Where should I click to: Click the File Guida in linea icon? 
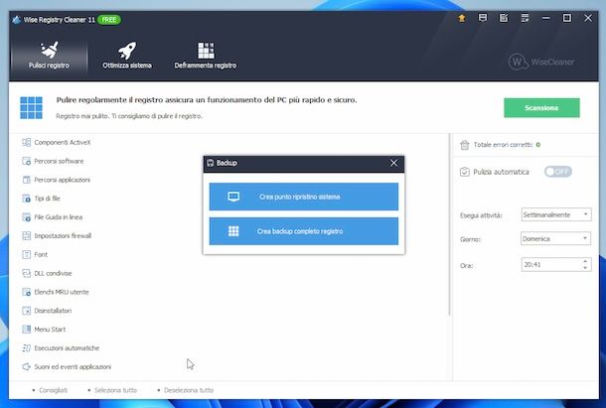coord(26,217)
